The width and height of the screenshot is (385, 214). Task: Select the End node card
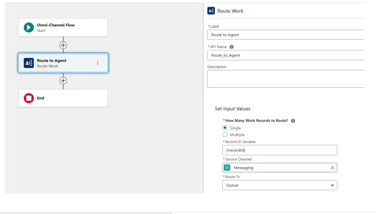coord(63,98)
